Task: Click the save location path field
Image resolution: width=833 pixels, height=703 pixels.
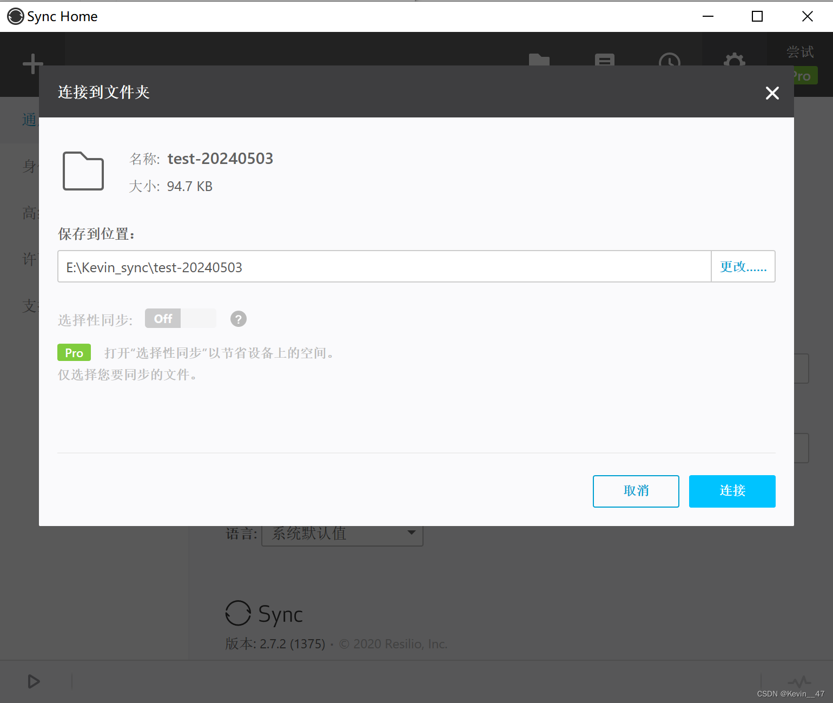Action: click(384, 266)
